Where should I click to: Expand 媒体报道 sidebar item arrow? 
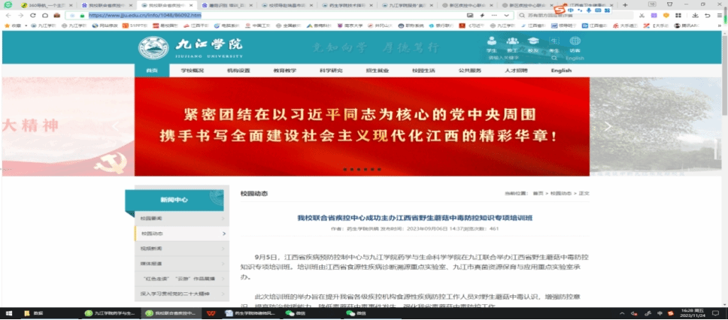[224, 264]
